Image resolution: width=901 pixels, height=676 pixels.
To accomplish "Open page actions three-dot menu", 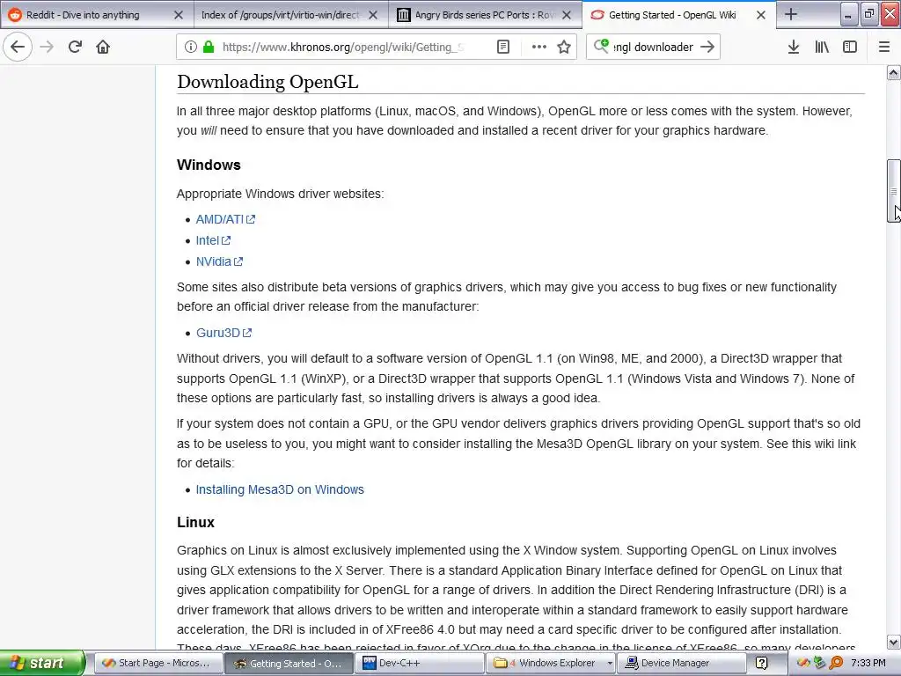I will (539, 47).
